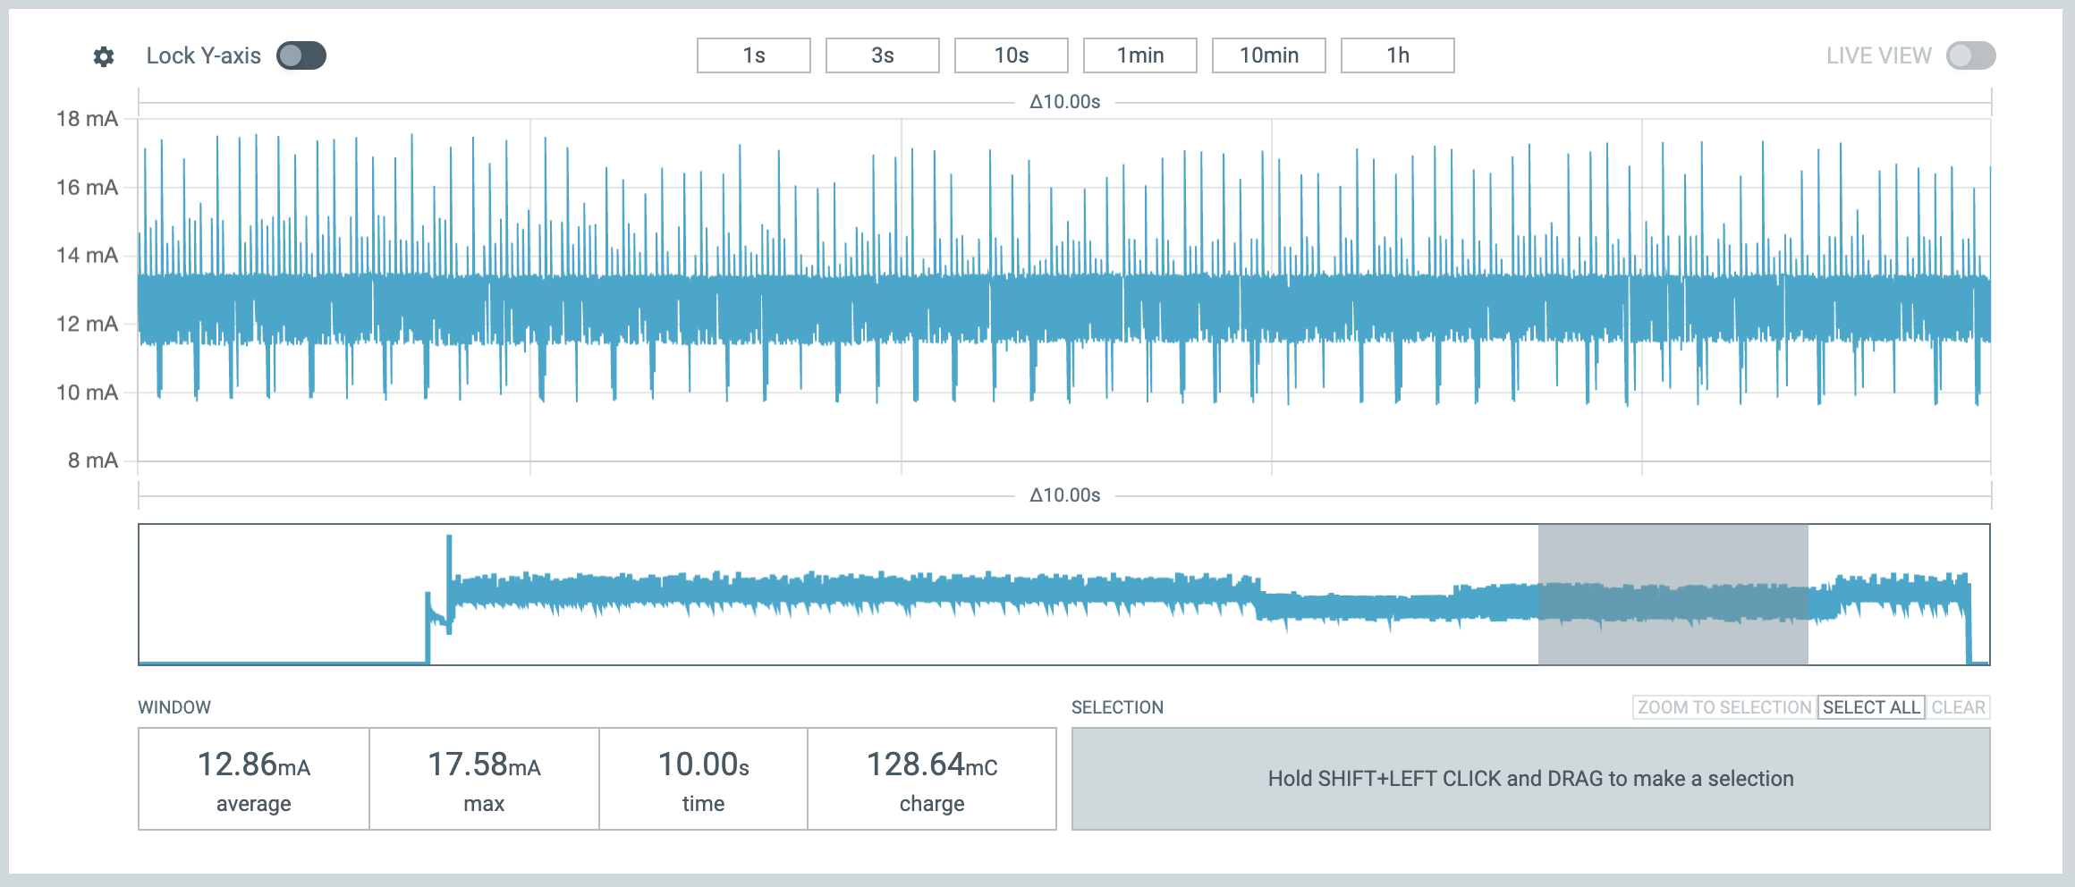Select the 10s time window
The image size is (2075, 887).
pos(1012,55)
